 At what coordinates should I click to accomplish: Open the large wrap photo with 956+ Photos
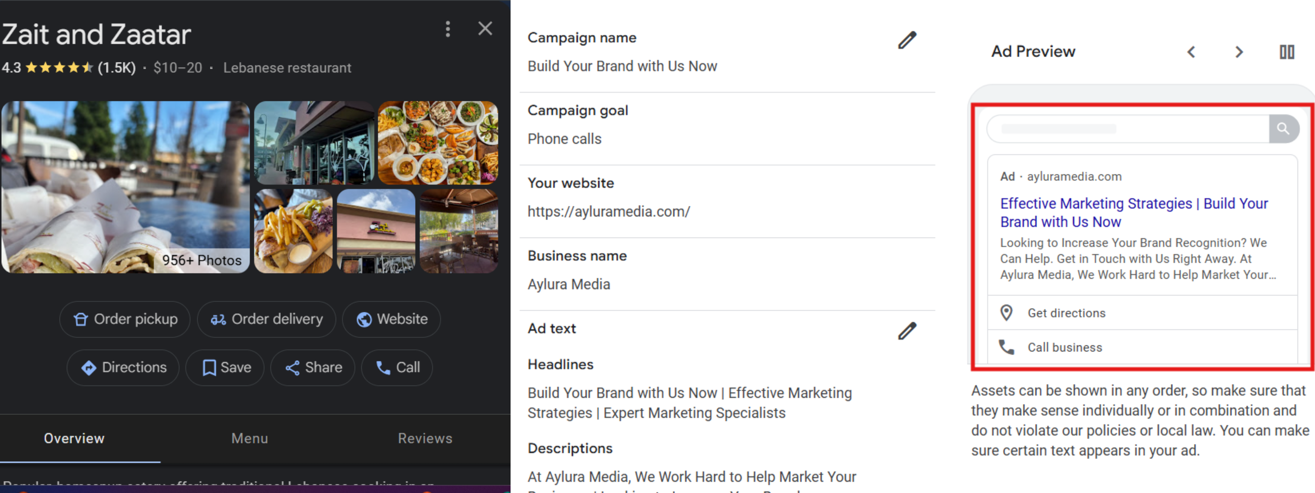[x=126, y=187]
